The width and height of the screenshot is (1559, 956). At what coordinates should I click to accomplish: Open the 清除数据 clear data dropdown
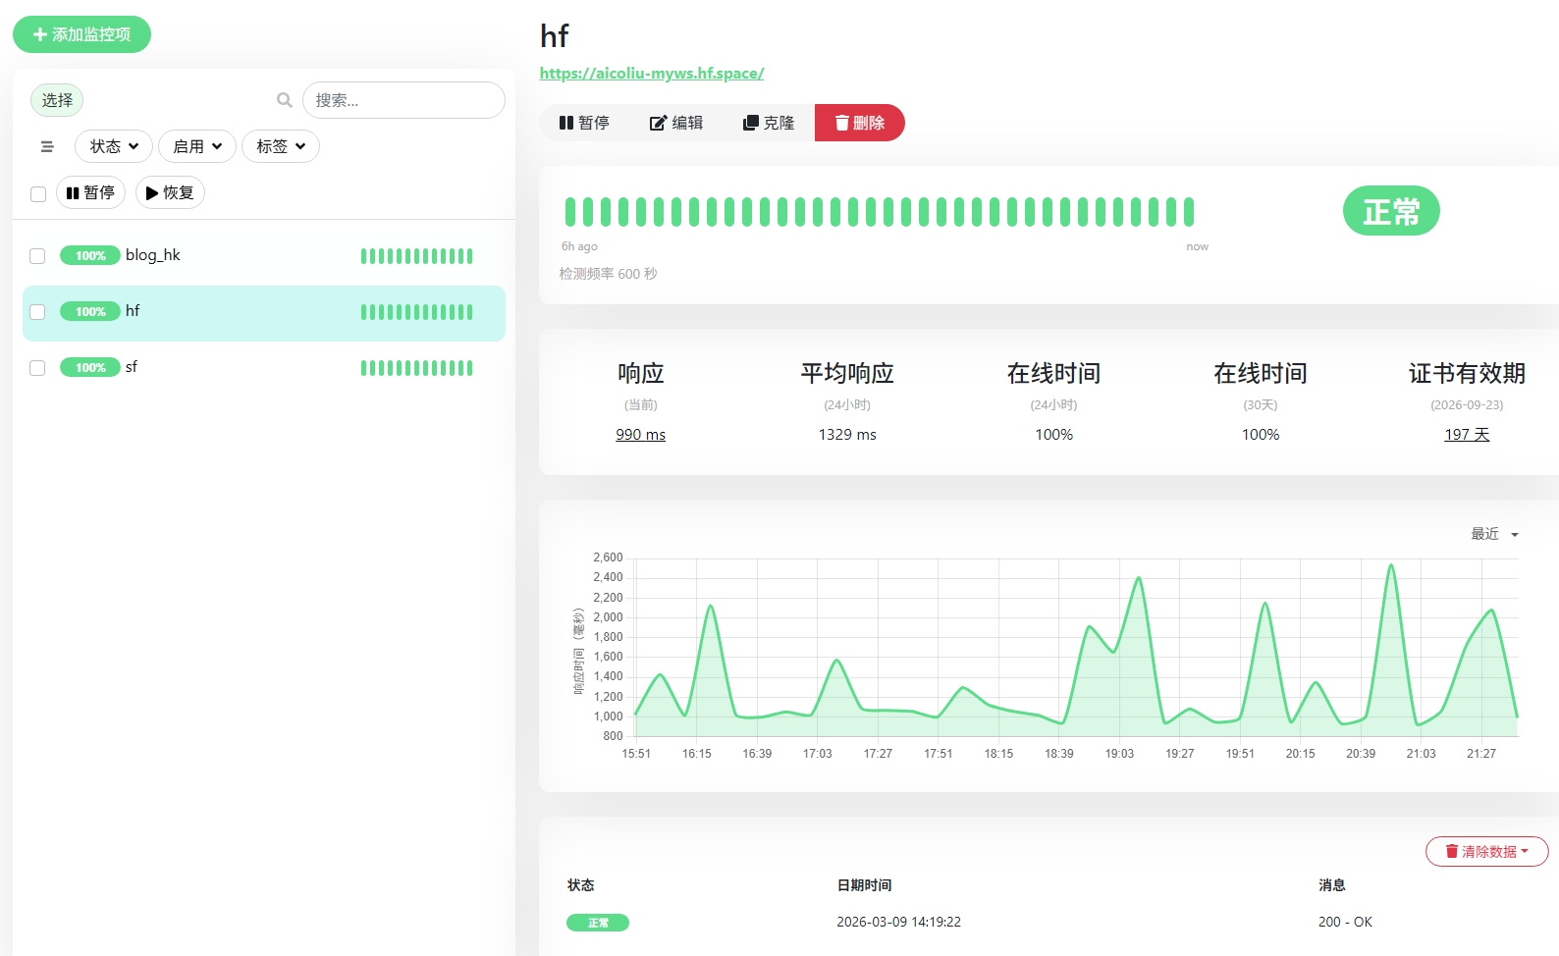pos(1487,851)
